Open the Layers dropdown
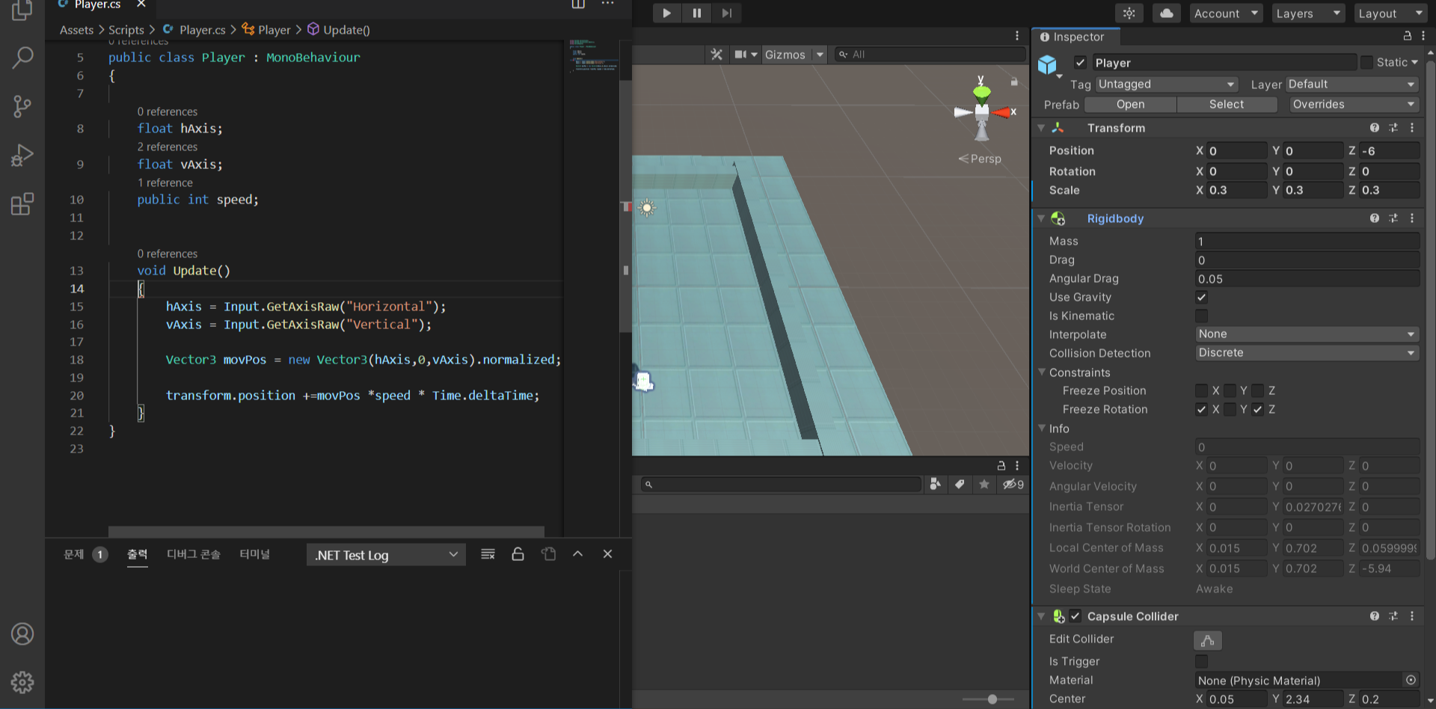Viewport: 1436px width, 709px height. point(1308,13)
